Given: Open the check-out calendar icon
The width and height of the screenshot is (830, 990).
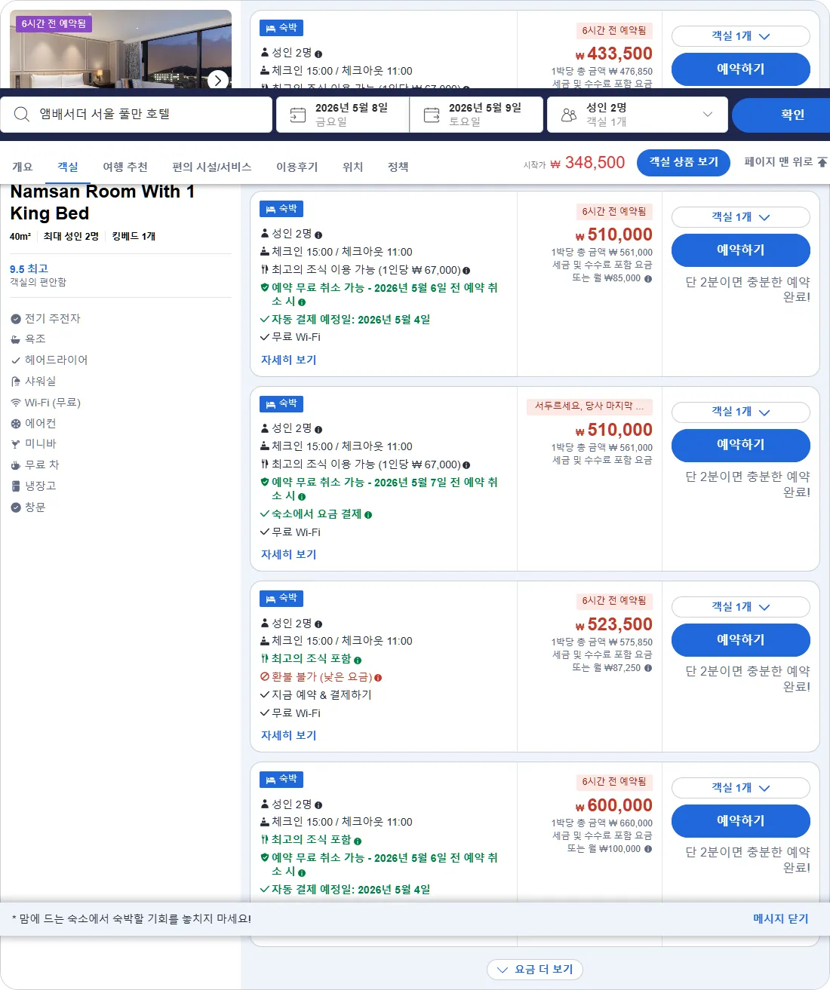Looking at the screenshot, I should coord(432,115).
